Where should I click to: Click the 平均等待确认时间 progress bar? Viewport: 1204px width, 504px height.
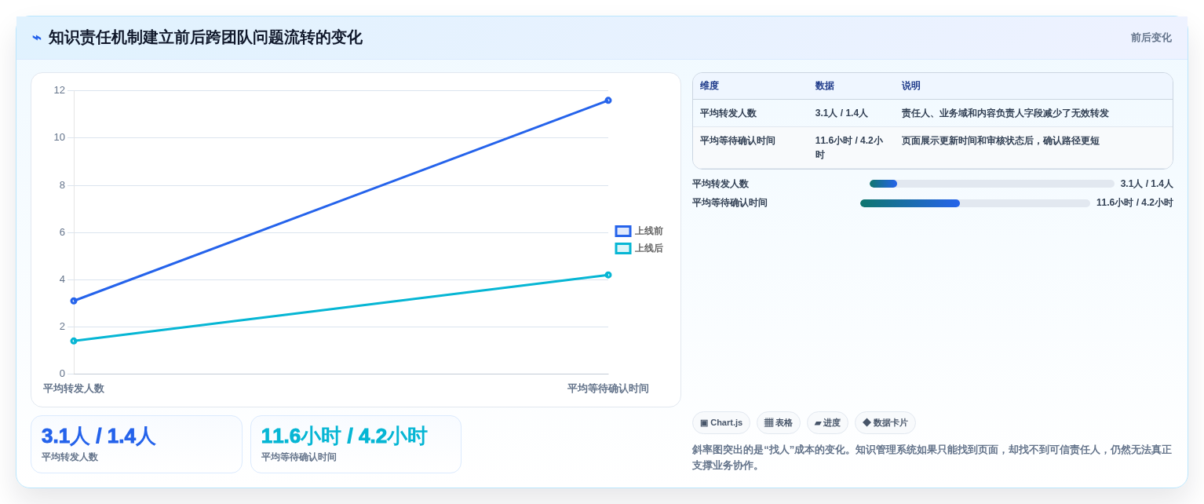point(975,203)
